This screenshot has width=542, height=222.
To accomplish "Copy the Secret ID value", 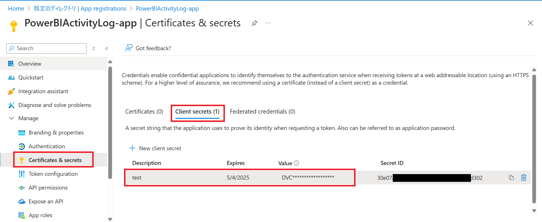I will [512, 178].
